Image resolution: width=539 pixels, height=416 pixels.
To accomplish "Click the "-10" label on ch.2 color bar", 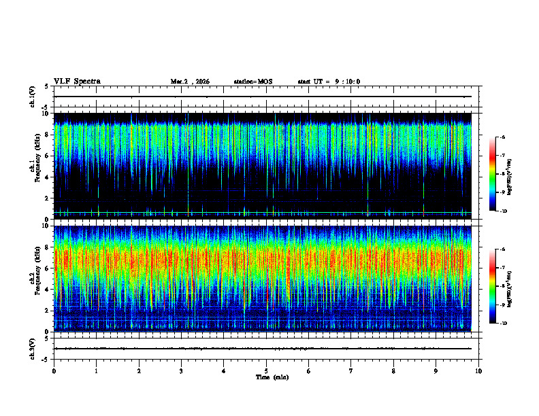I will [x=503, y=324].
